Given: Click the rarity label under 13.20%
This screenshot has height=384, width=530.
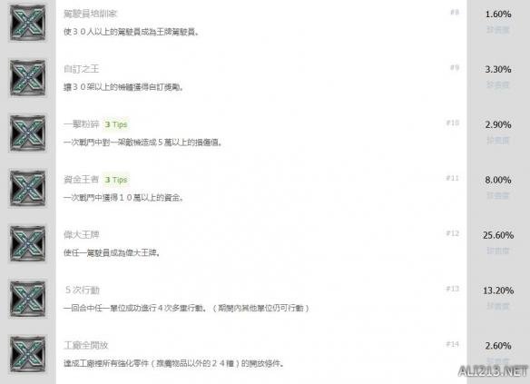Looking at the screenshot, I should [x=498, y=306].
